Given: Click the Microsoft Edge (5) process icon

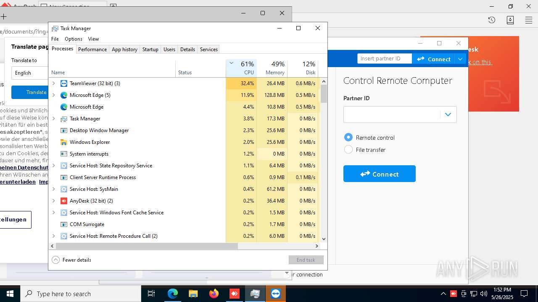Looking at the screenshot, I should (x=64, y=95).
